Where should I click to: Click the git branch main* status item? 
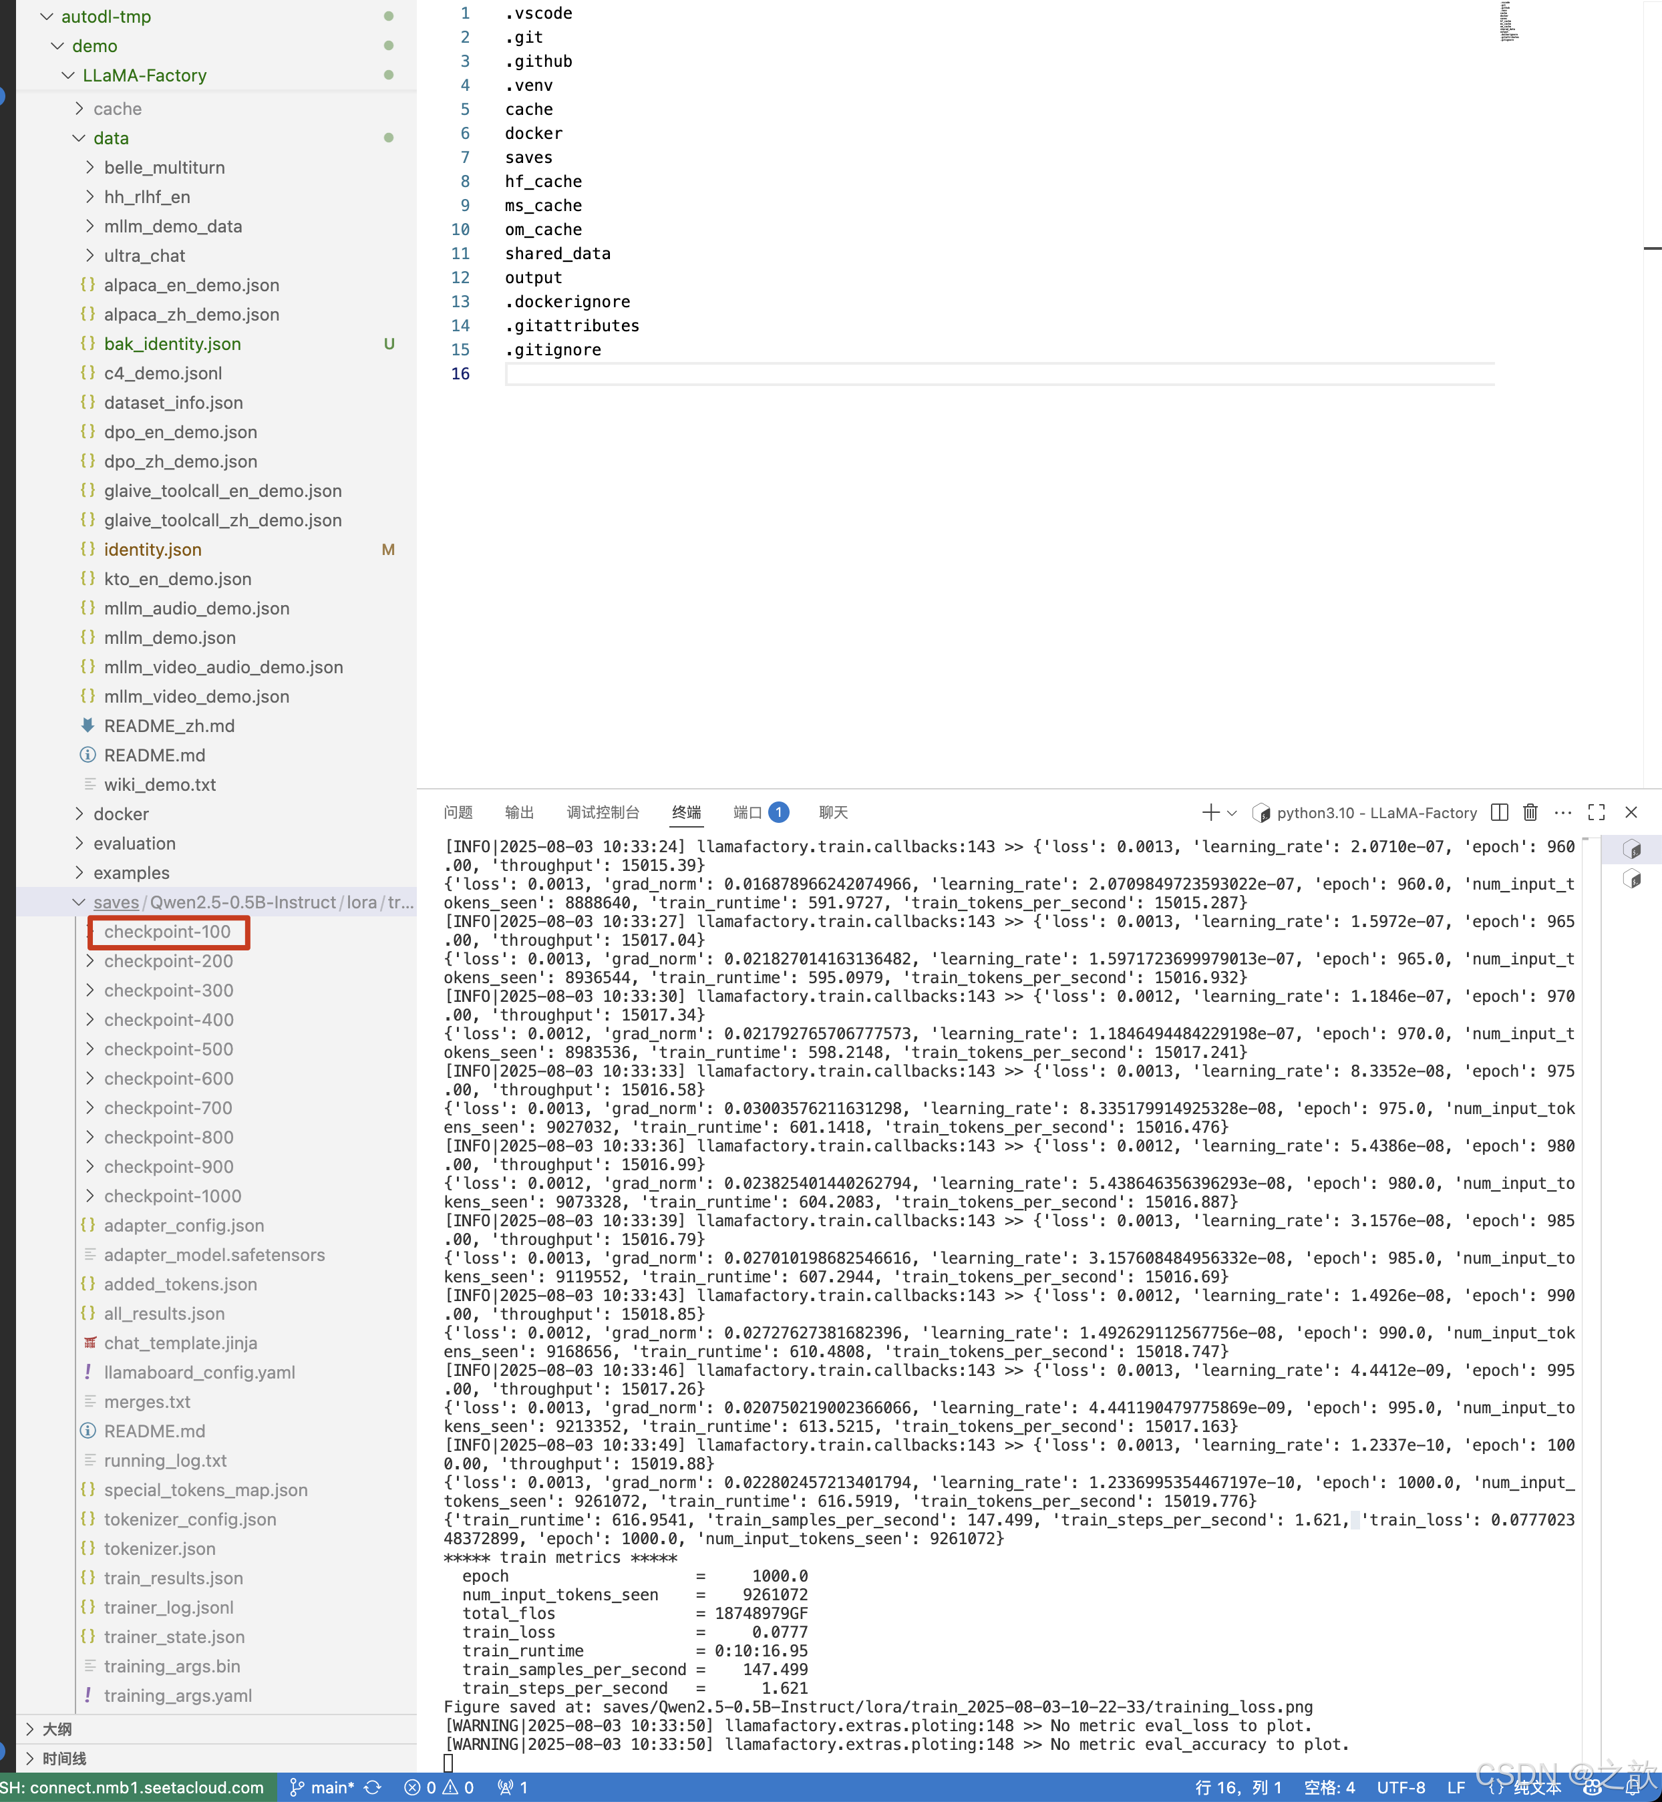[x=321, y=1787]
